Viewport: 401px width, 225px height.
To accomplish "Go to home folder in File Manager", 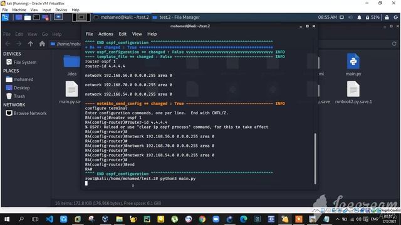I will click(x=42, y=44).
